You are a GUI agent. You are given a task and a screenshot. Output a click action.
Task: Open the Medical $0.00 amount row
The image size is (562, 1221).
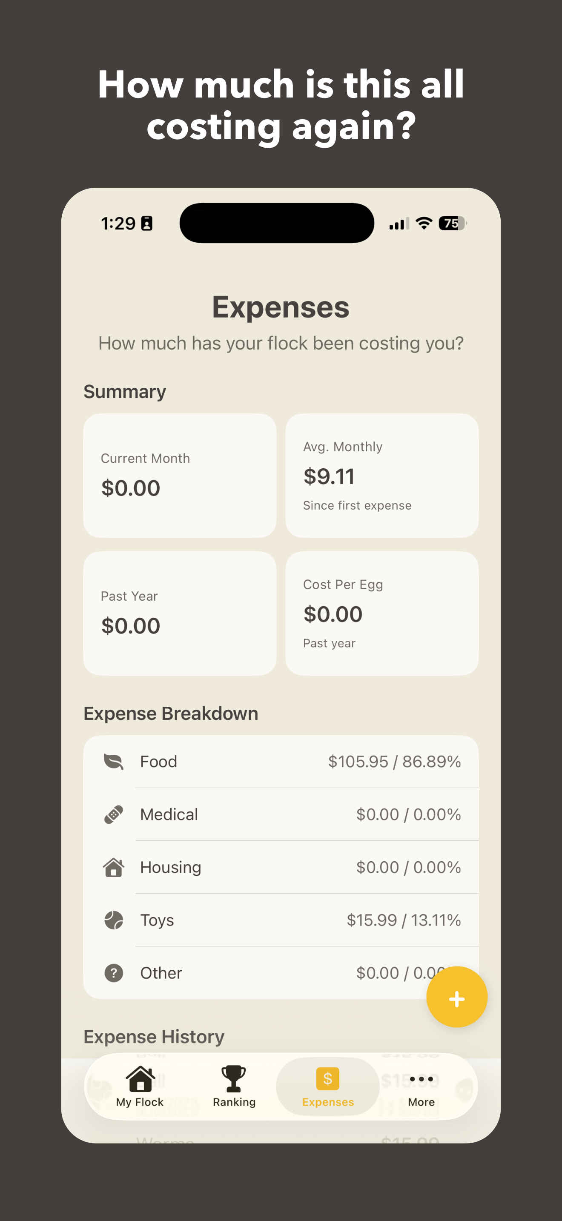pos(281,814)
